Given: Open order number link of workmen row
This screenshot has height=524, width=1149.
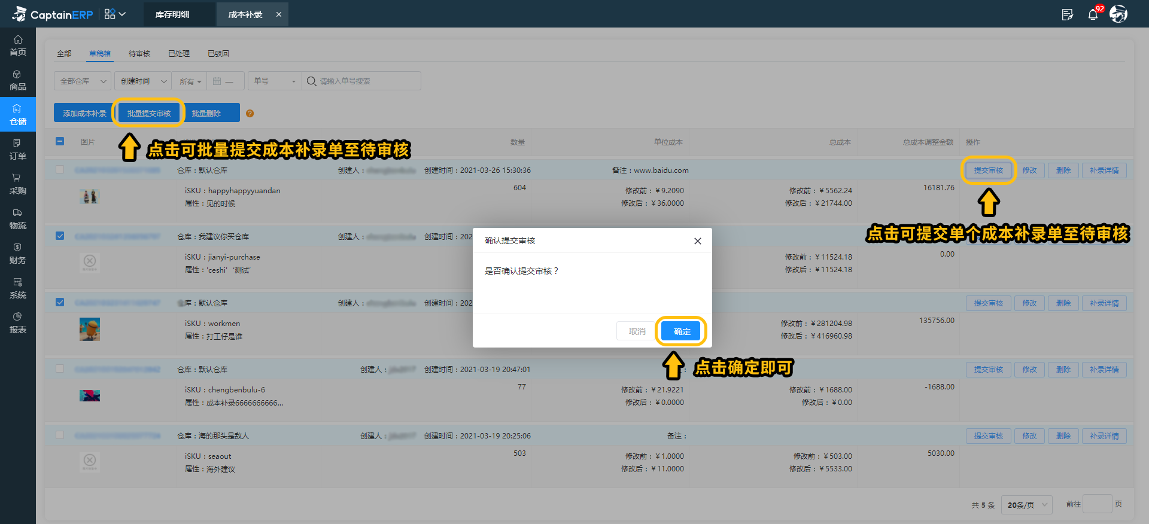Looking at the screenshot, I should tap(117, 303).
